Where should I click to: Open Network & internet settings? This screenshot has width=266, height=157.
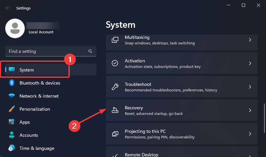(51, 96)
